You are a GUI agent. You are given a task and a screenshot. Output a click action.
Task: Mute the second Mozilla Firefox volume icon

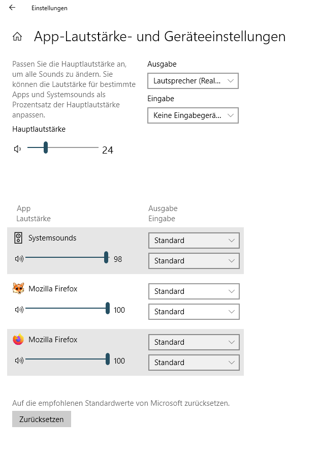pos(19,361)
